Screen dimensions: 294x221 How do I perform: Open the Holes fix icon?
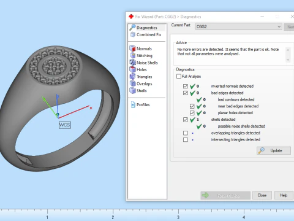point(132,69)
